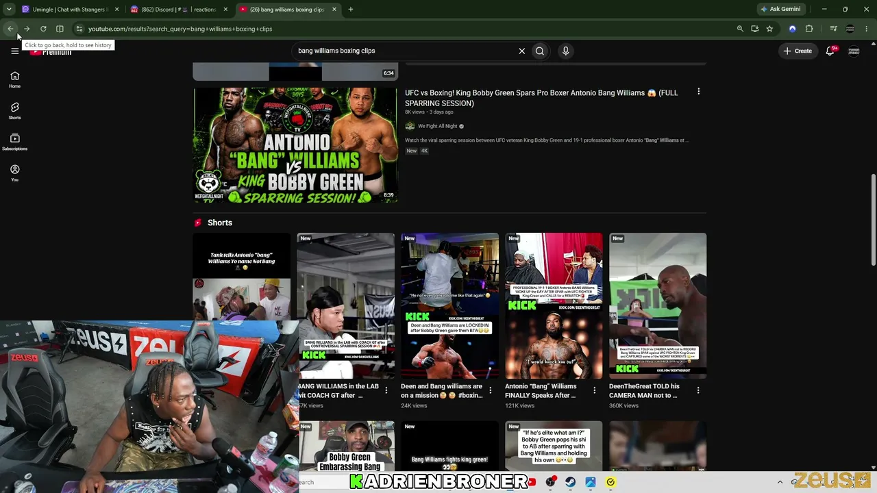Viewport: 877px width, 493px height.
Task: Open options for the UFC vs Boxing video
Action: click(698, 92)
